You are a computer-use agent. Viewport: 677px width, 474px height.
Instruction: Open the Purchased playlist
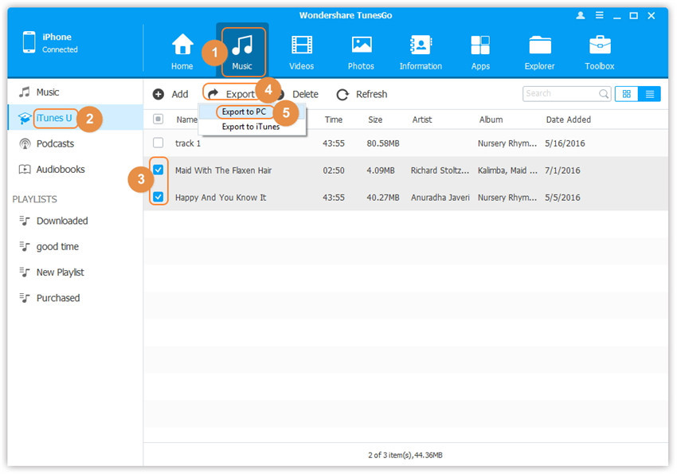[75, 298]
